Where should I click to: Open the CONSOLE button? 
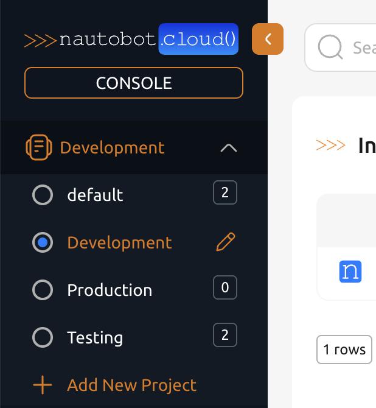pos(134,83)
